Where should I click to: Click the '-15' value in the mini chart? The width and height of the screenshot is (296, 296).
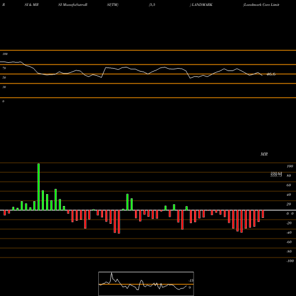pyautogui.click(x=191, y=281)
